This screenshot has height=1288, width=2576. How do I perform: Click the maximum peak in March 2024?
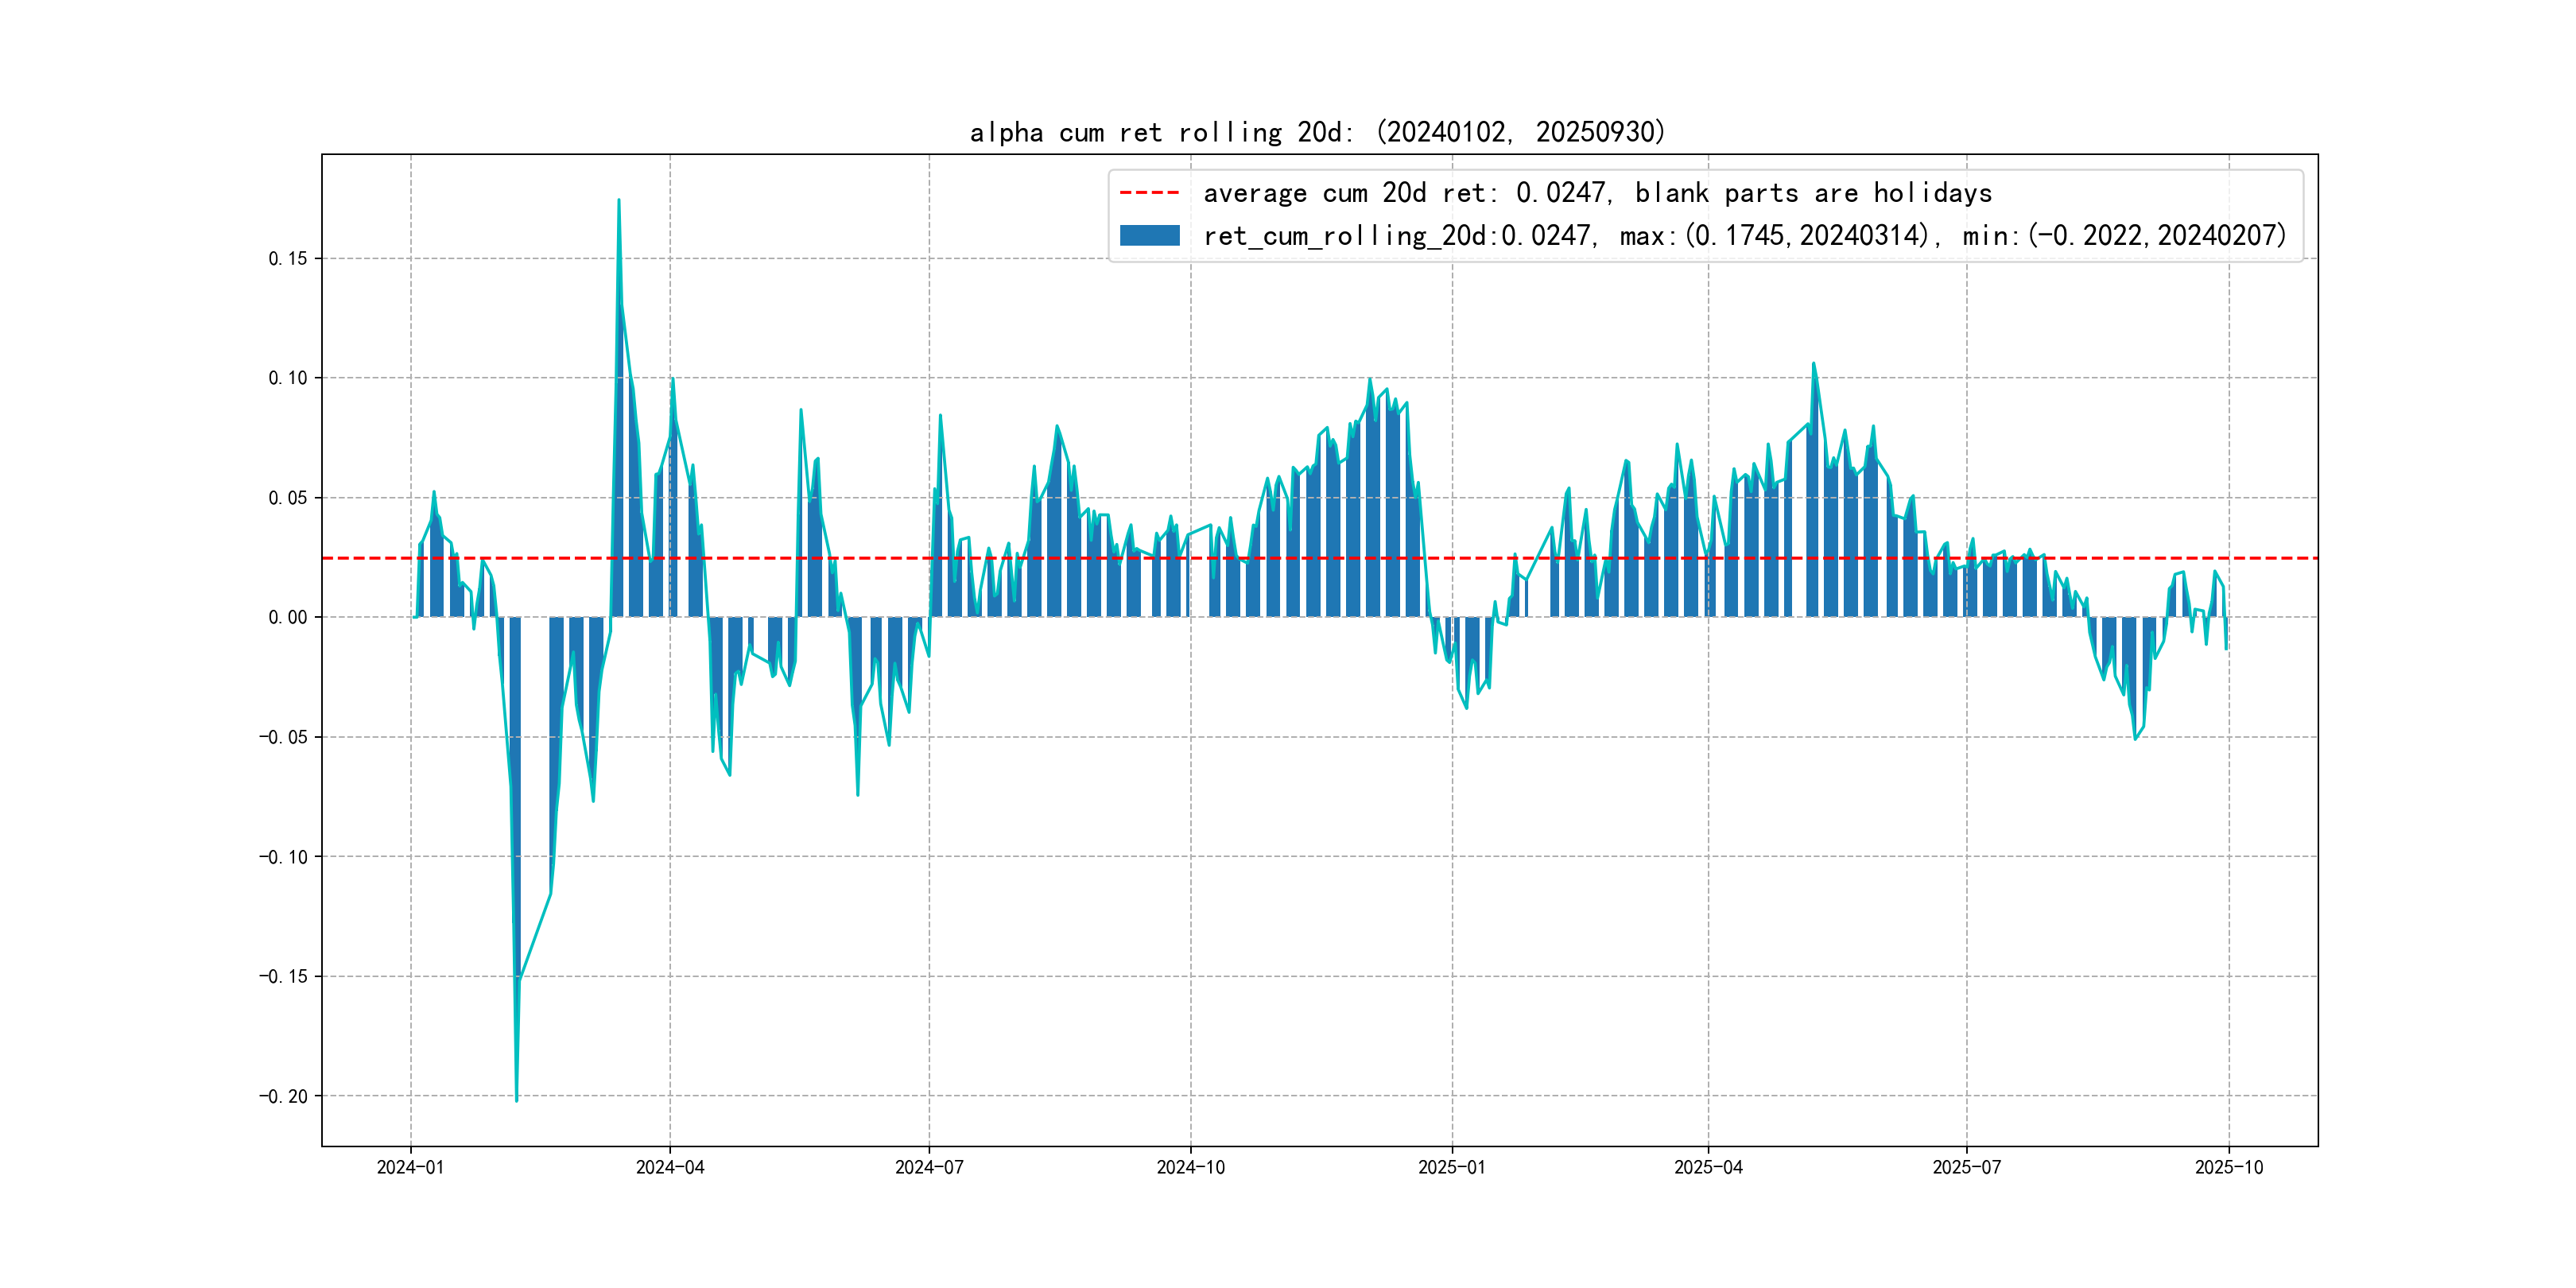[x=618, y=202]
